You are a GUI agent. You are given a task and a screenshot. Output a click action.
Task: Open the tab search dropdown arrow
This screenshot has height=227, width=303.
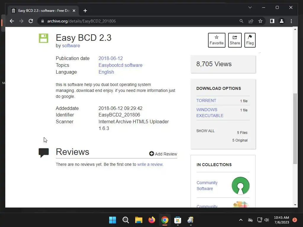(x=250, y=7)
